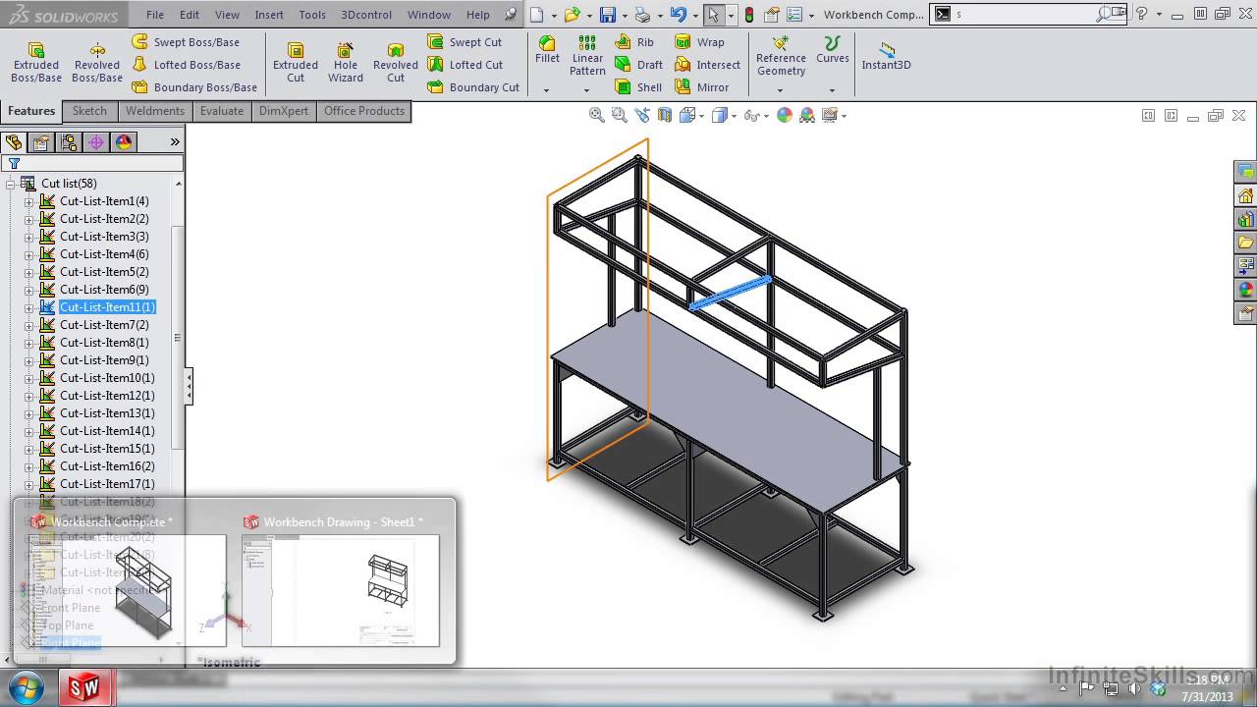This screenshot has width=1257, height=707.
Task: Click the Previous View icon
Action: click(x=641, y=115)
